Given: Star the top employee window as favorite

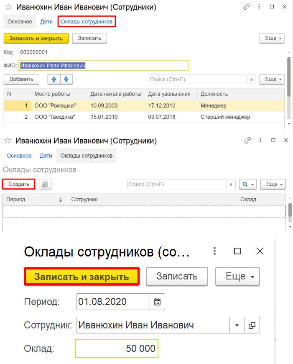Looking at the screenshot, I should point(8,7).
